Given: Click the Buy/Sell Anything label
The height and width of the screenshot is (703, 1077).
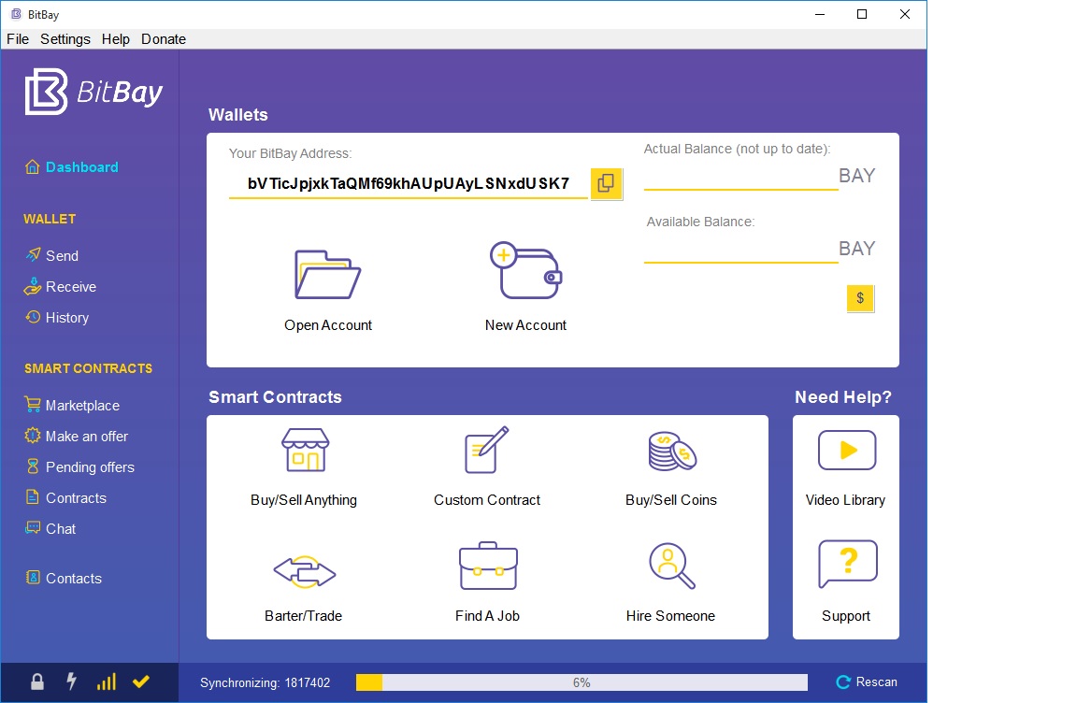Looking at the screenshot, I should click(x=304, y=500).
